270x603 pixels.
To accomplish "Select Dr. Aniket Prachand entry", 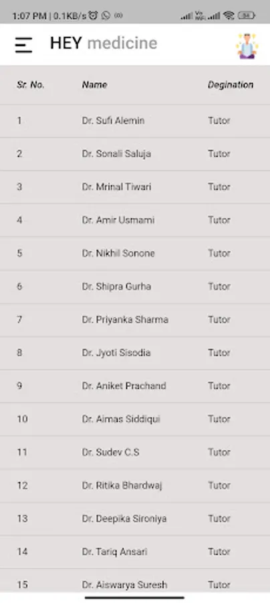I will (135, 386).
